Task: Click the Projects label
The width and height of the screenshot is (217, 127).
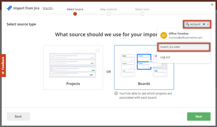Action: click(x=73, y=84)
